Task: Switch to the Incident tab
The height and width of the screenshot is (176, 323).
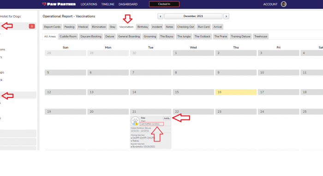Action: click(x=157, y=27)
